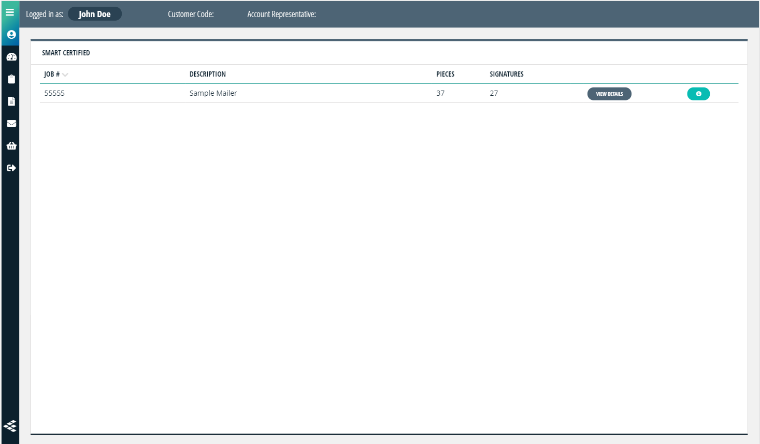Select the Sample Mailer description cell

click(213, 93)
